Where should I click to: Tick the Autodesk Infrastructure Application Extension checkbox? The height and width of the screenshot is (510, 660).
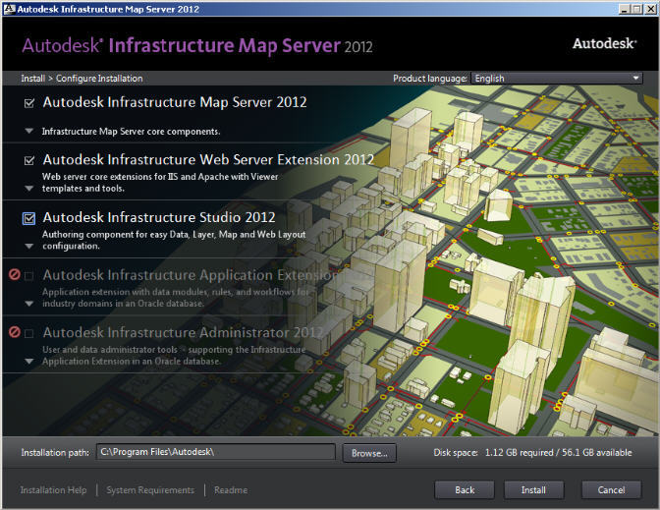pyautogui.click(x=29, y=276)
